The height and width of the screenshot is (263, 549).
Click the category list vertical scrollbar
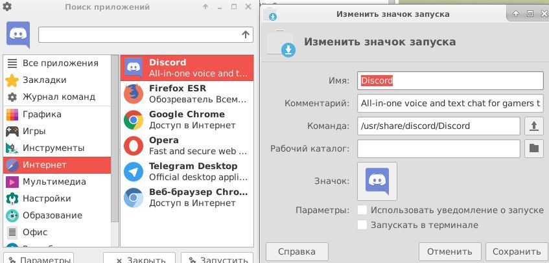(115, 139)
